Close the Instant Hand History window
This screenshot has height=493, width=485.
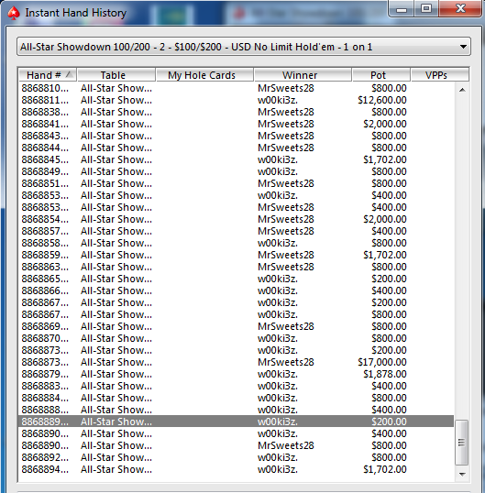coord(460,9)
